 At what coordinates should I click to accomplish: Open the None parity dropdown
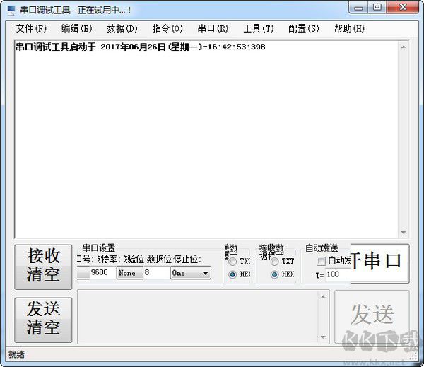coord(130,273)
